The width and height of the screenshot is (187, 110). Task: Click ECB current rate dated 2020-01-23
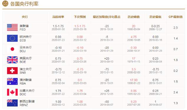pyautogui.click(x=58, y=38)
